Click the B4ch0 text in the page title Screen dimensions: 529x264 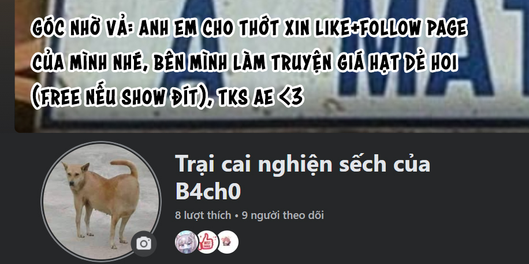(x=208, y=191)
